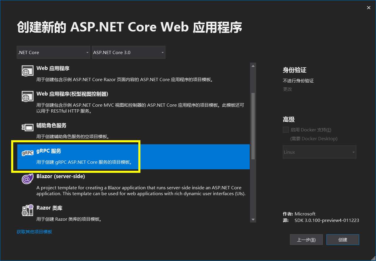
Task: Click the 更改 authentication link
Action: (x=288, y=89)
